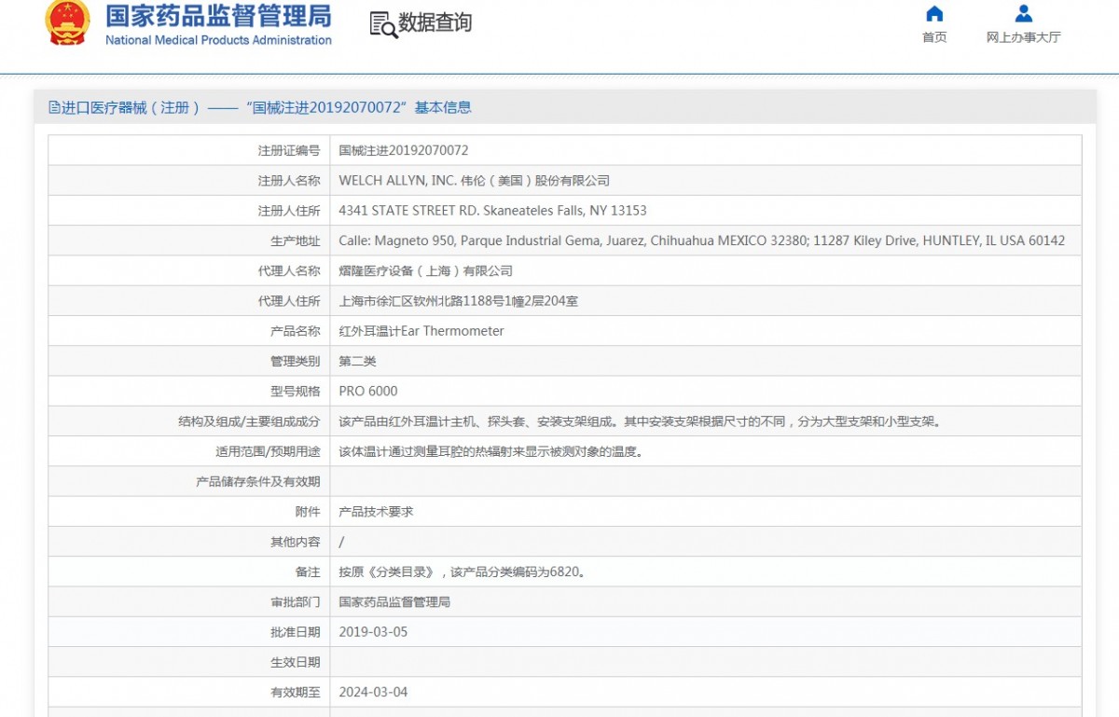Image resolution: width=1119 pixels, height=717 pixels.
Task: Click the 适用范围/预期用途 label
Action: tap(268, 451)
